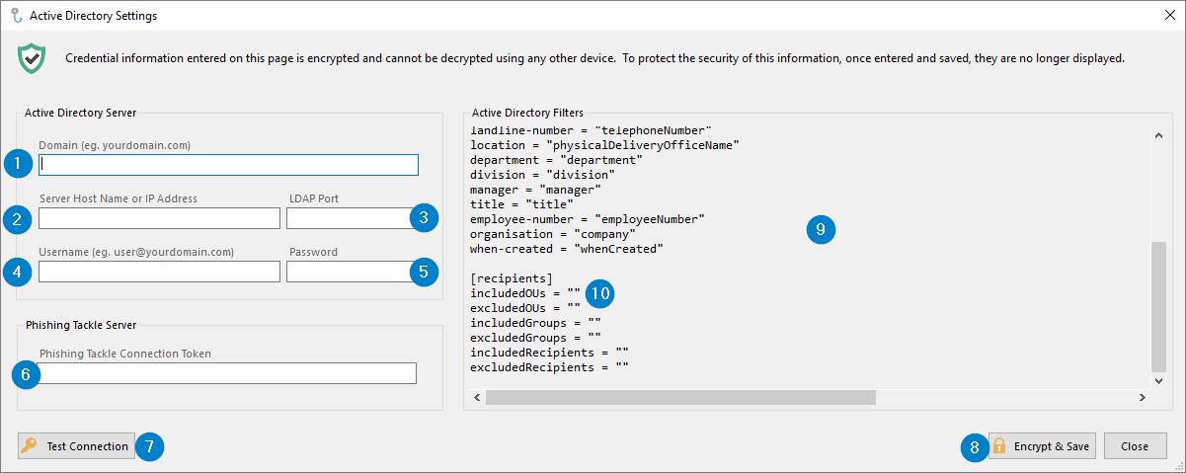Click the padlock icon on Encrypt & Save
The image size is (1186, 473).
999,446
